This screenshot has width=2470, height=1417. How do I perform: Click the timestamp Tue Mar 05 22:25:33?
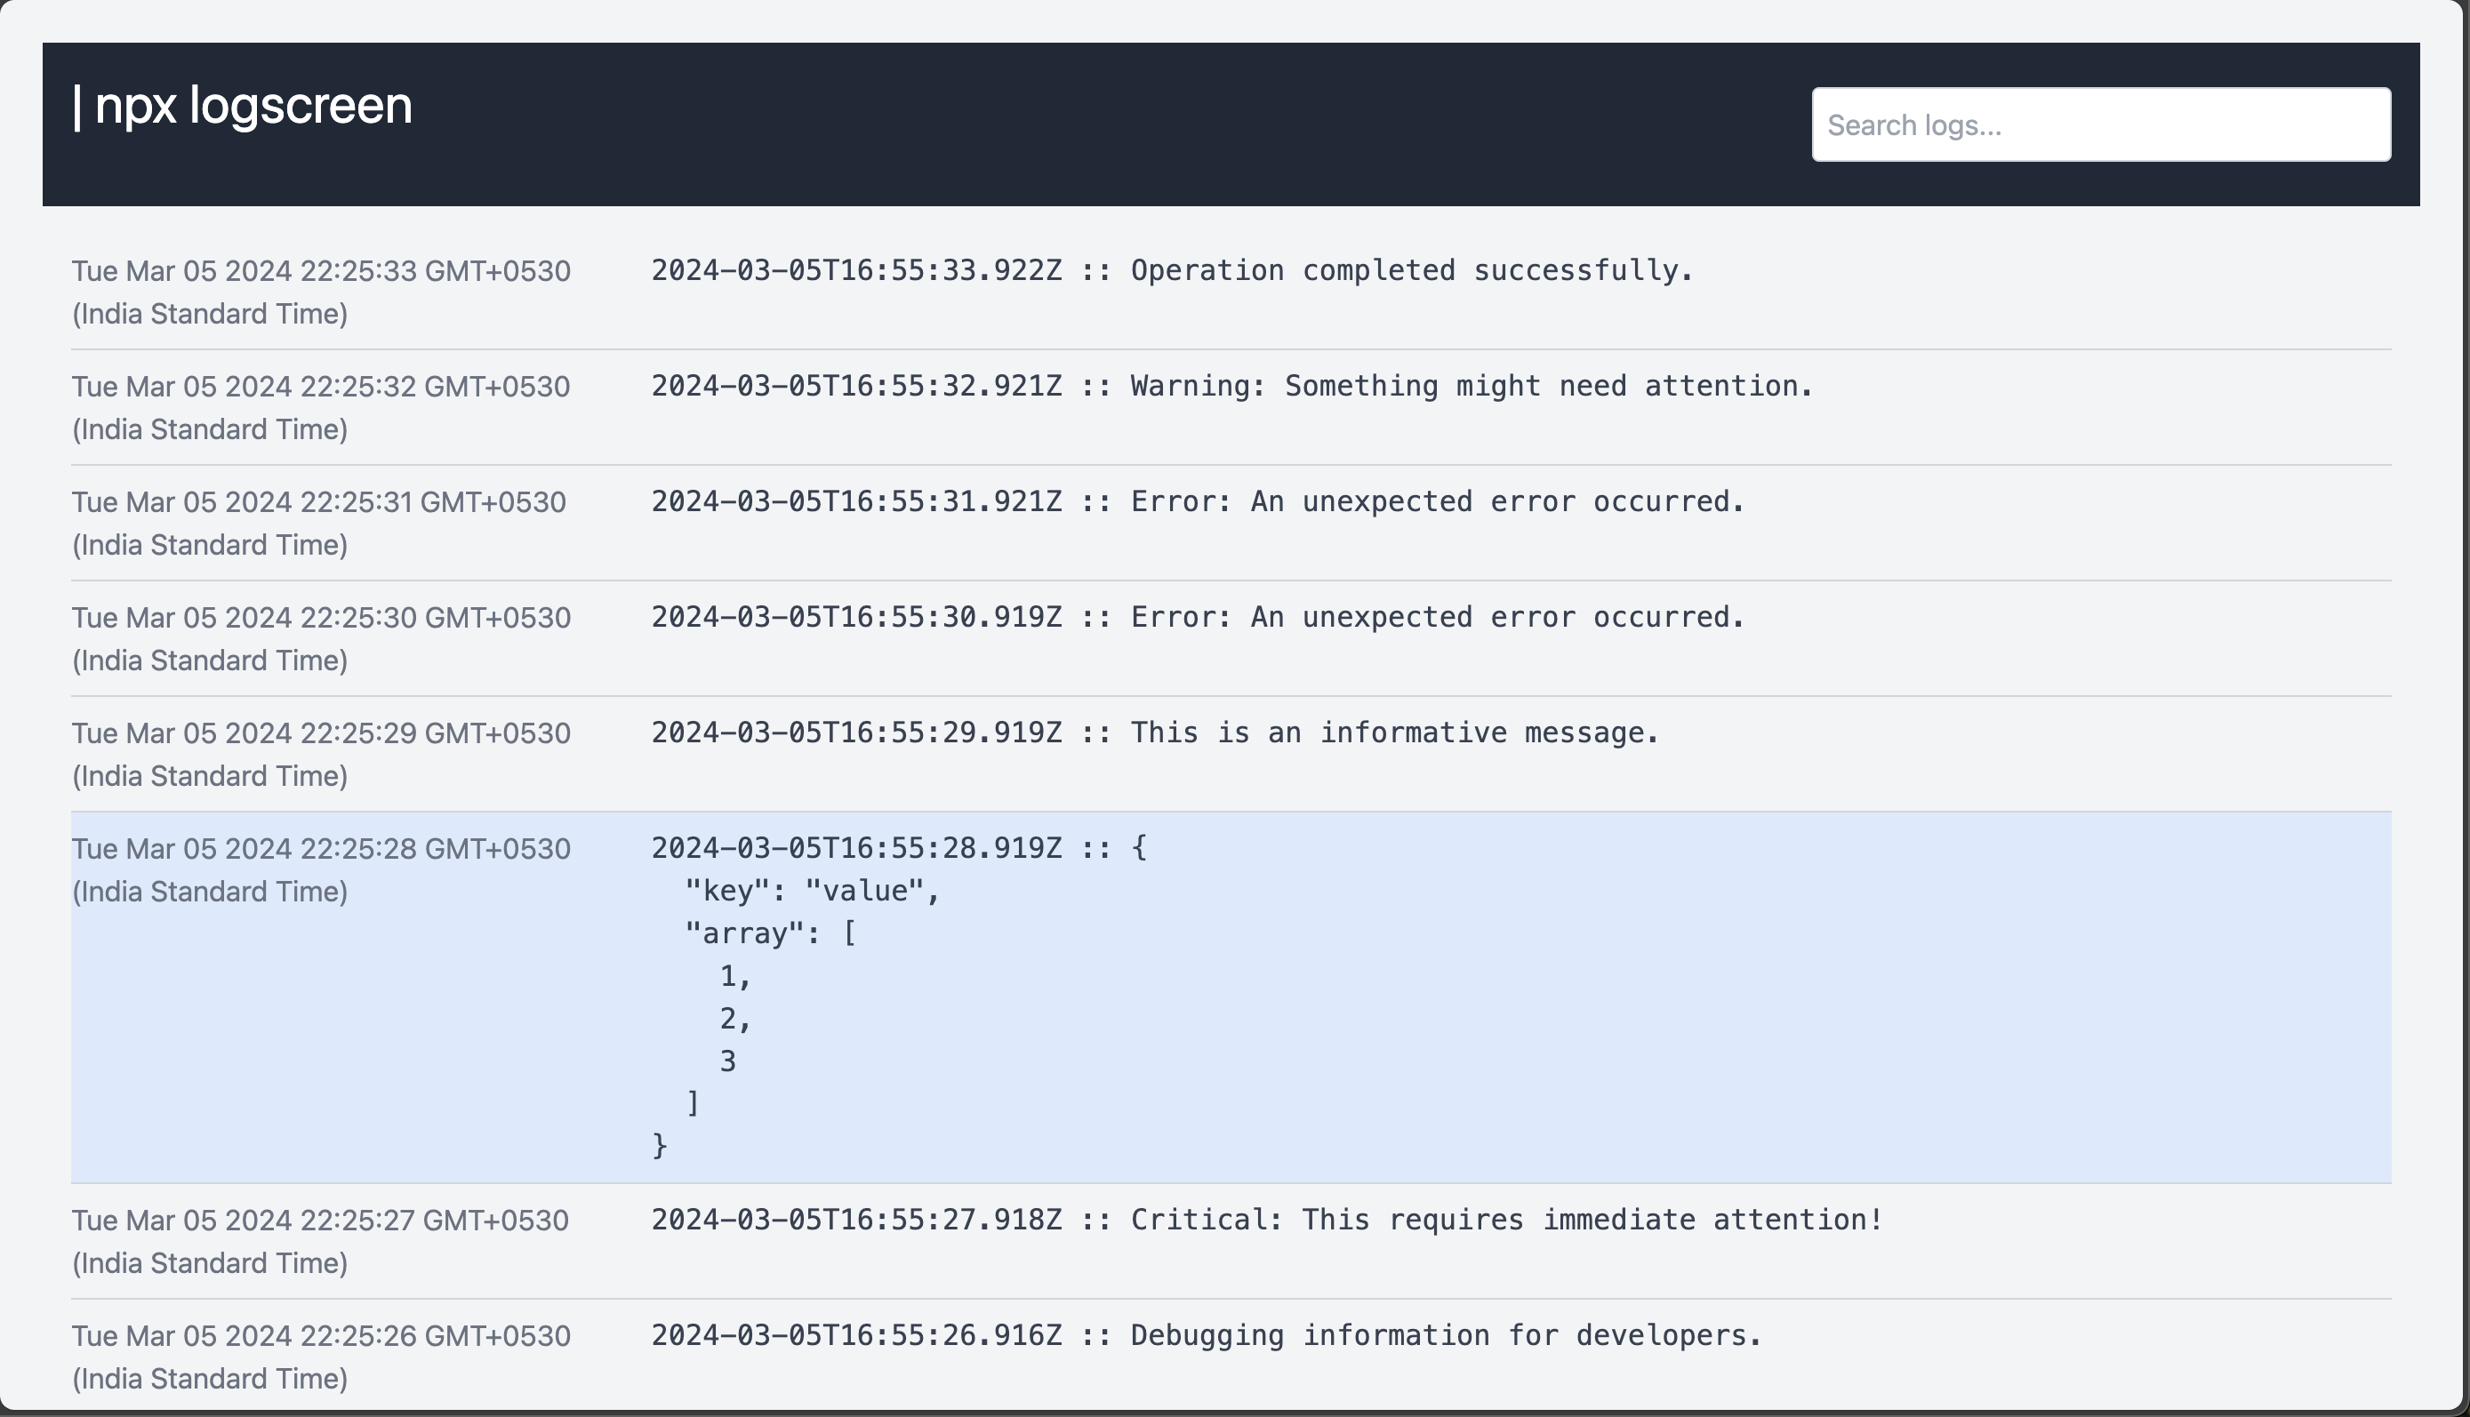[320, 291]
